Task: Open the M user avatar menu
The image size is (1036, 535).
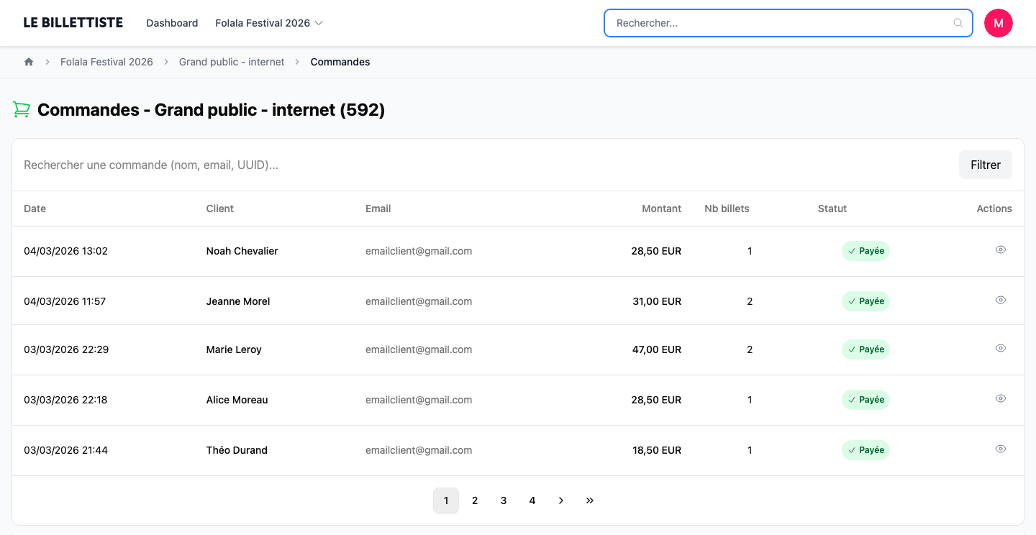Action: (999, 23)
